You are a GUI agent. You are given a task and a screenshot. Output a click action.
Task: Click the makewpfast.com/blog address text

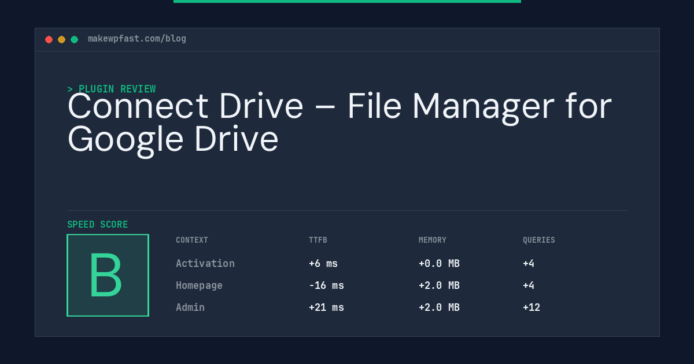(x=137, y=39)
